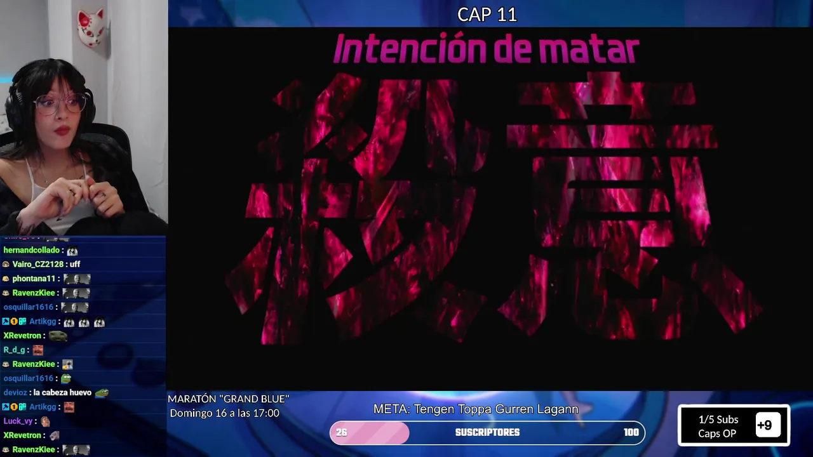
Task: Click Luck_vy username in chat
Action: (x=18, y=421)
